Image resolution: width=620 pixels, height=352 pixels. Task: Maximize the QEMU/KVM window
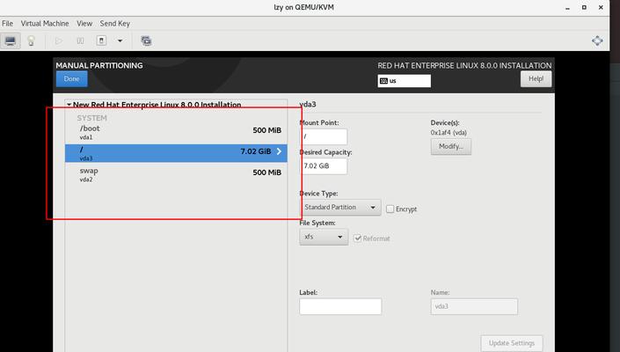coord(584,8)
